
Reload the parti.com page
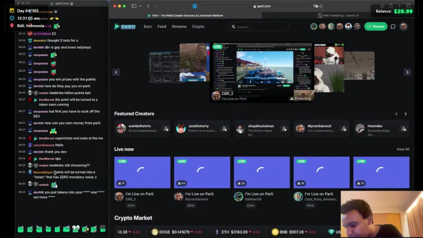[321, 6]
